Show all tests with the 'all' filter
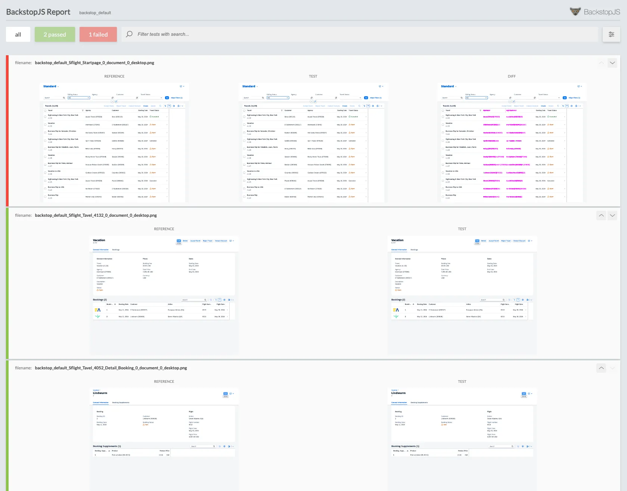This screenshot has height=491, width=627. pyautogui.click(x=18, y=34)
